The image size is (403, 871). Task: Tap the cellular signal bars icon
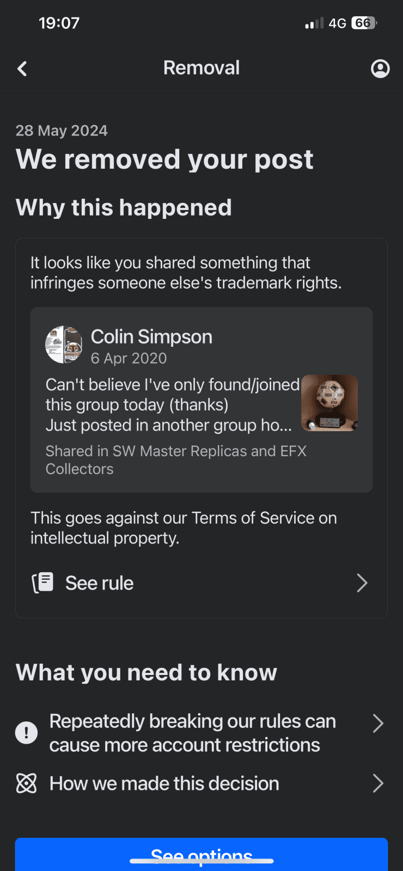point(314,23)
